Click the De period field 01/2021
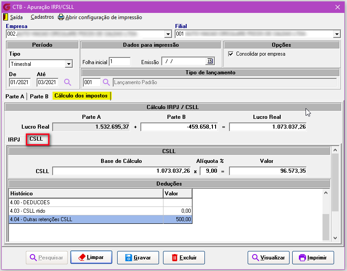Image resolution: width=347 pixels, height=271 pixels. click(x=20, y=82)
